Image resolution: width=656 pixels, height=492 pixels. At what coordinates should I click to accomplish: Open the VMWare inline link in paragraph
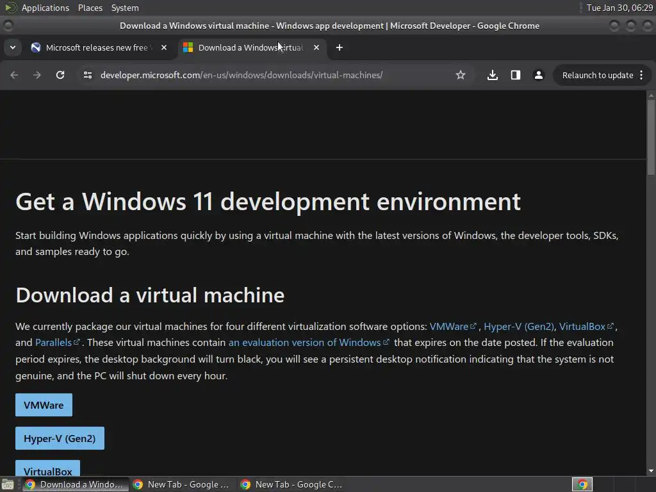pyautogui.click(x=453, y=326)
